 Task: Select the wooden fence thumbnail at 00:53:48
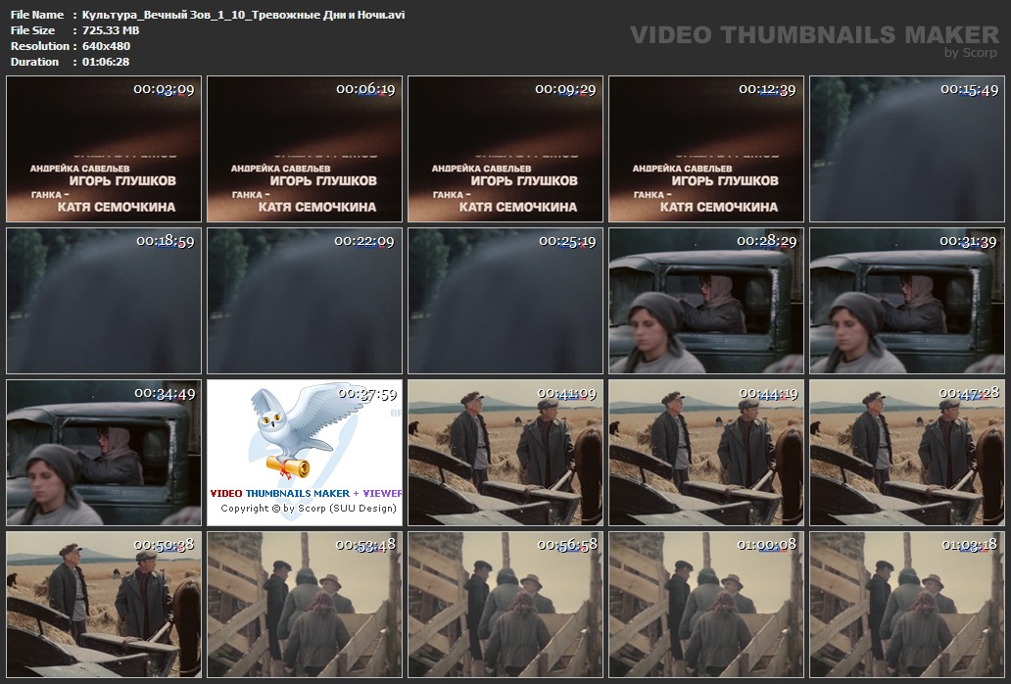tap(304, 605)
